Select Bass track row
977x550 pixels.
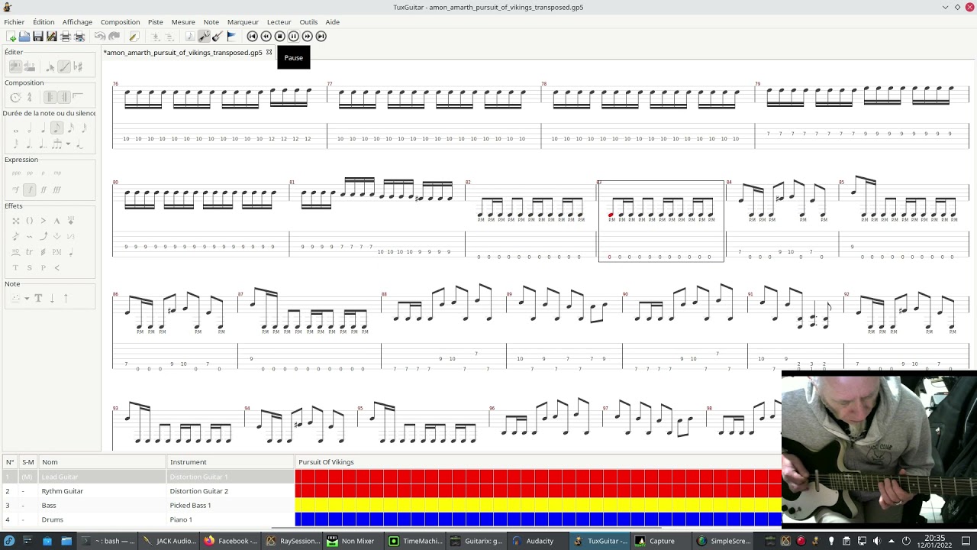coord(148,505)
